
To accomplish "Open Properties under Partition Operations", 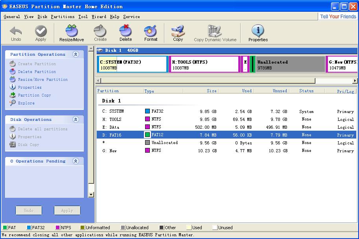I will (x=26, y=87).
